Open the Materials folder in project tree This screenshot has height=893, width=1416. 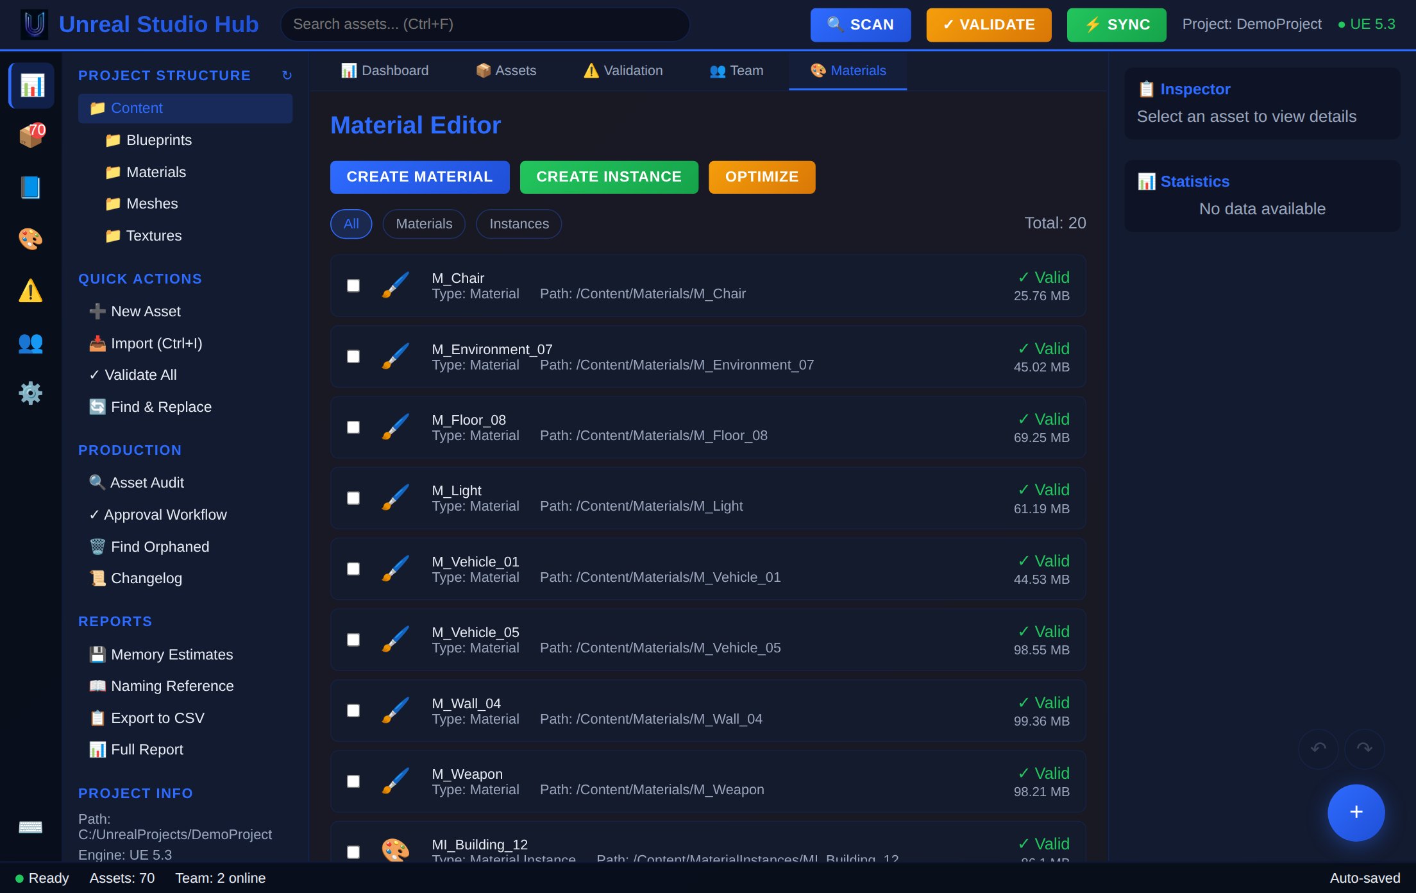pos(193,172)
